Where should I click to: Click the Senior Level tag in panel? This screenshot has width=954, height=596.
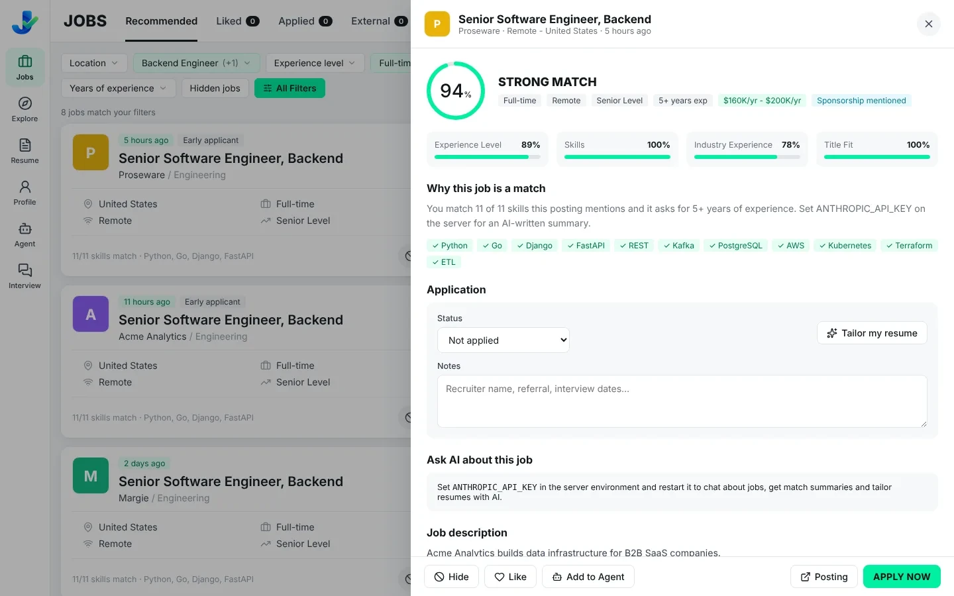[619, 101]
